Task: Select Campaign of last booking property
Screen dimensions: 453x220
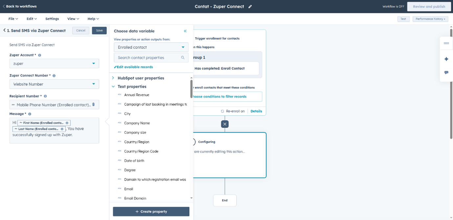Action: click(155, 104)
